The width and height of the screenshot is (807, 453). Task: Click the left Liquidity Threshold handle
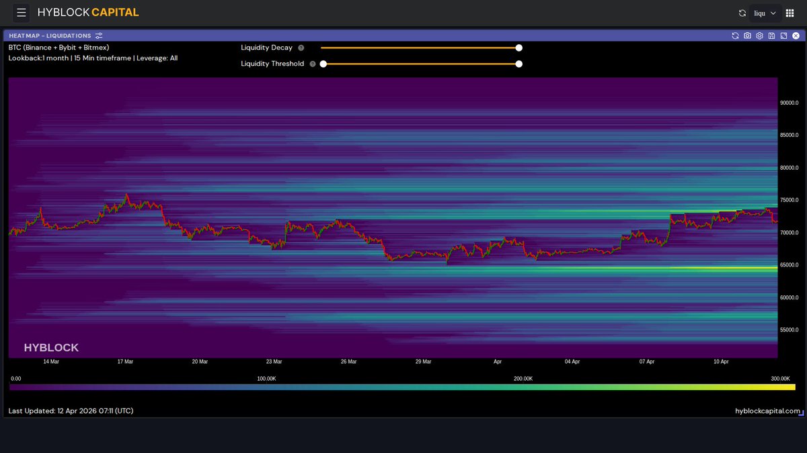tap(323, 64)
